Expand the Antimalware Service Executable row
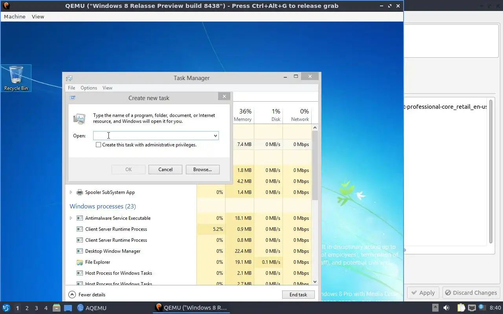The width and height of the screenshot is (503, 314). [x=71, y=218]
